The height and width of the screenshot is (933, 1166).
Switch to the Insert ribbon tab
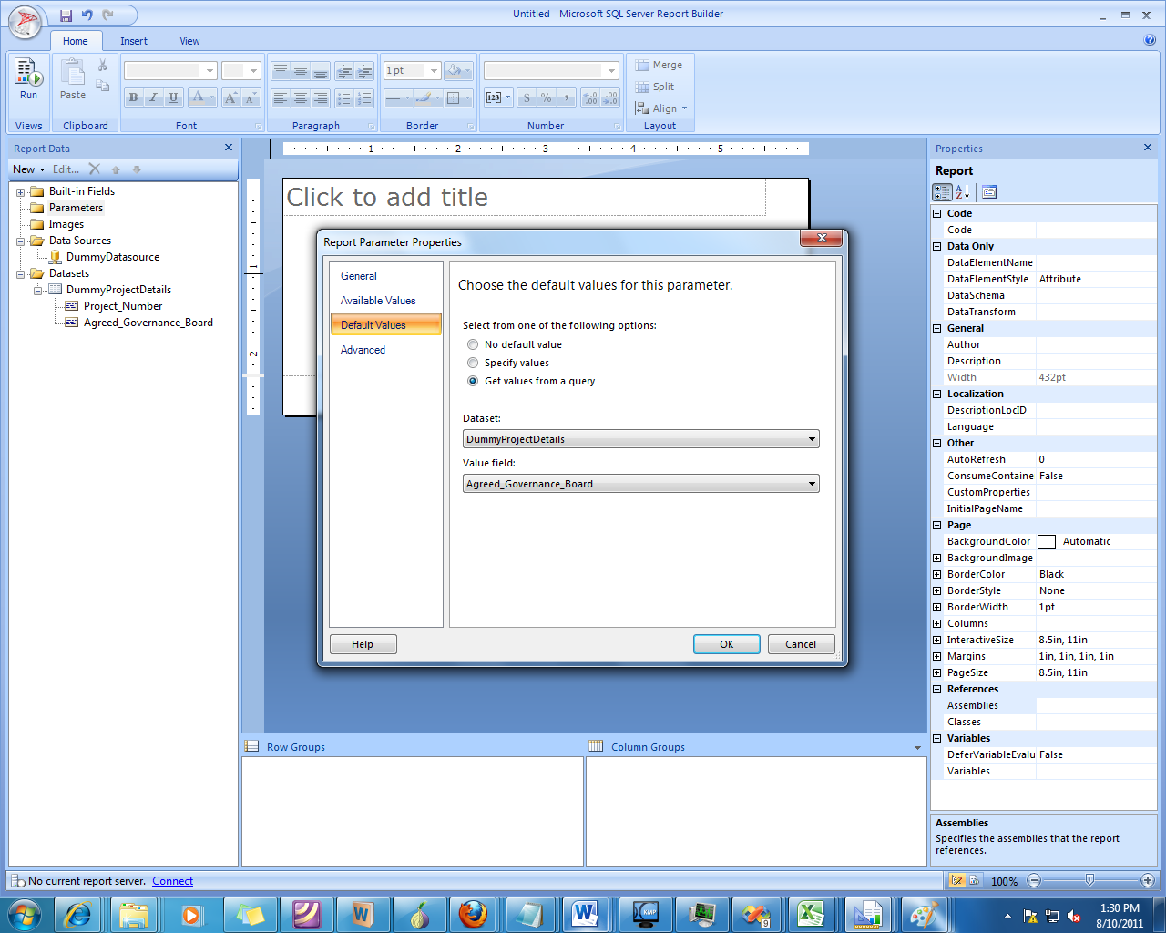(x=134, y=41)
